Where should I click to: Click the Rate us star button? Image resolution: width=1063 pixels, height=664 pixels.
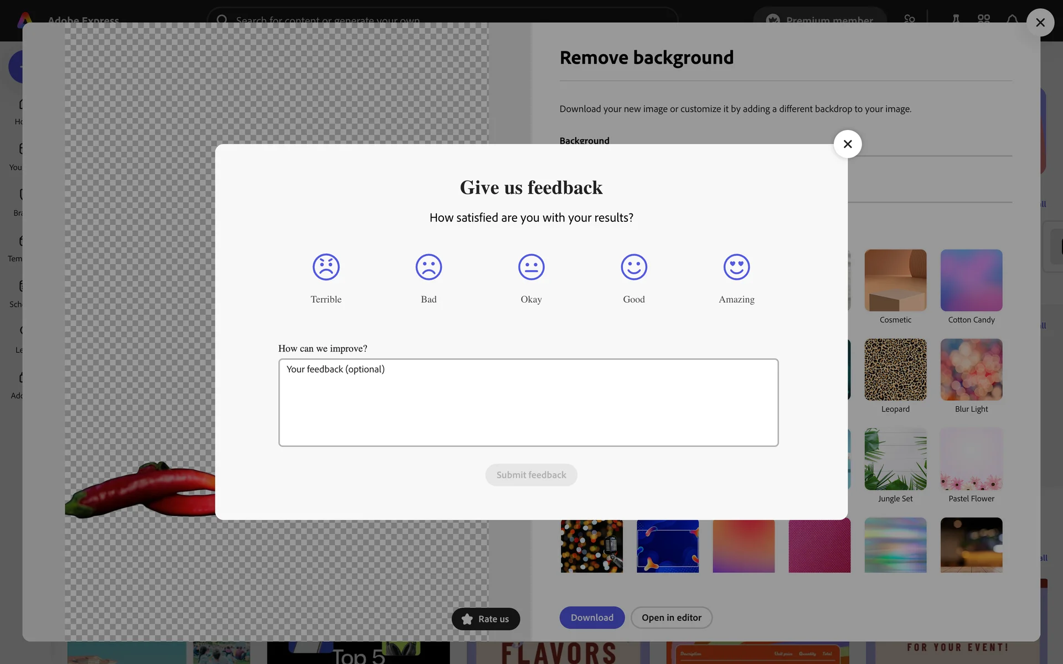[x=486, y=619]
